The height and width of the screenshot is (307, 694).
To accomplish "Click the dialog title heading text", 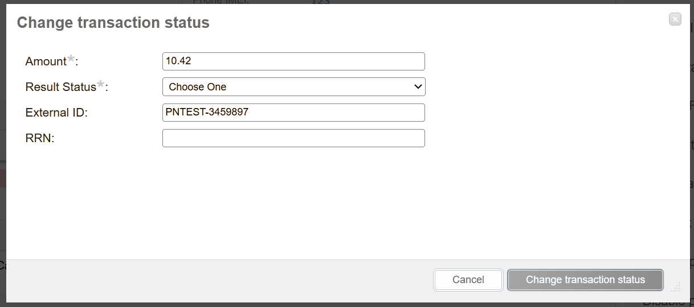I will 113,23.
